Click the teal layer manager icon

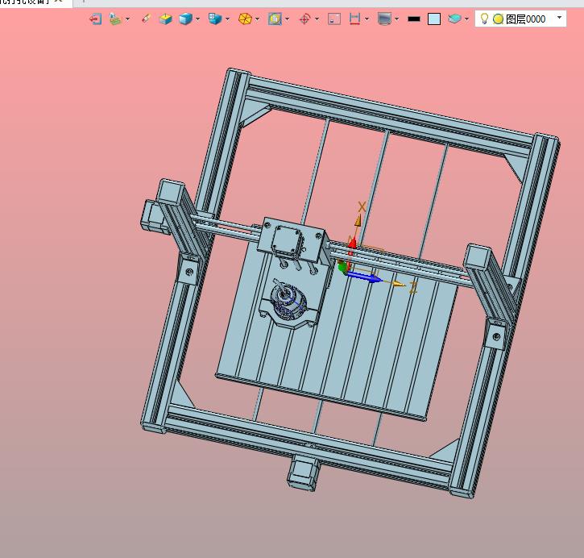(454, 19)
